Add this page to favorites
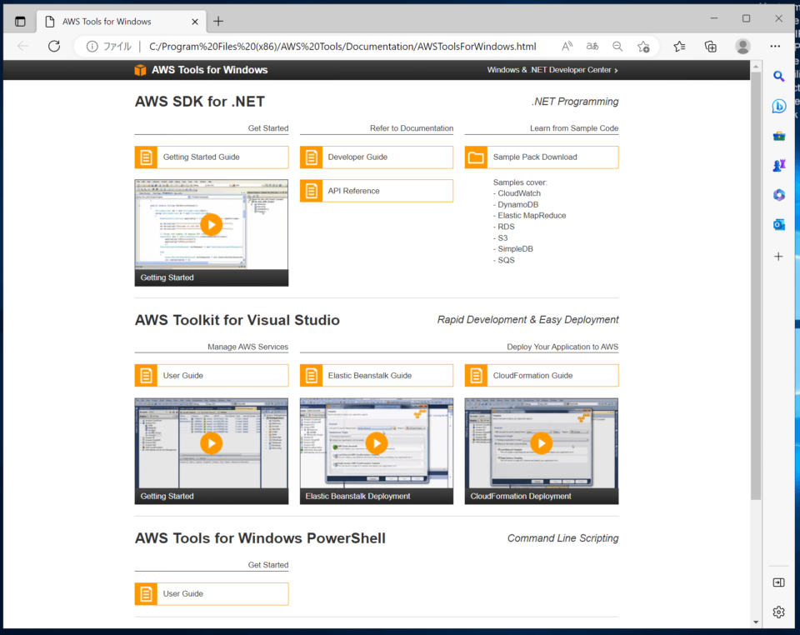 point(643,47)
